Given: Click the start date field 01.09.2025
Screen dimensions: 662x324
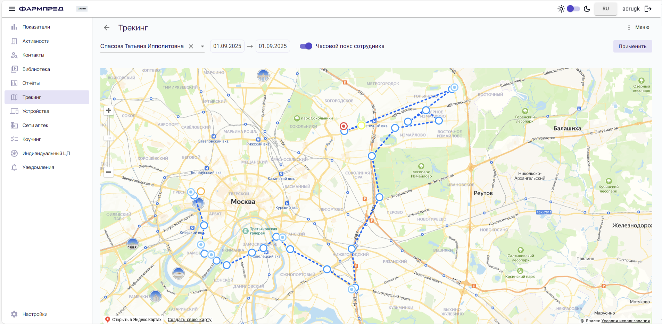Looking at the screenshot, I should [227, 46].
